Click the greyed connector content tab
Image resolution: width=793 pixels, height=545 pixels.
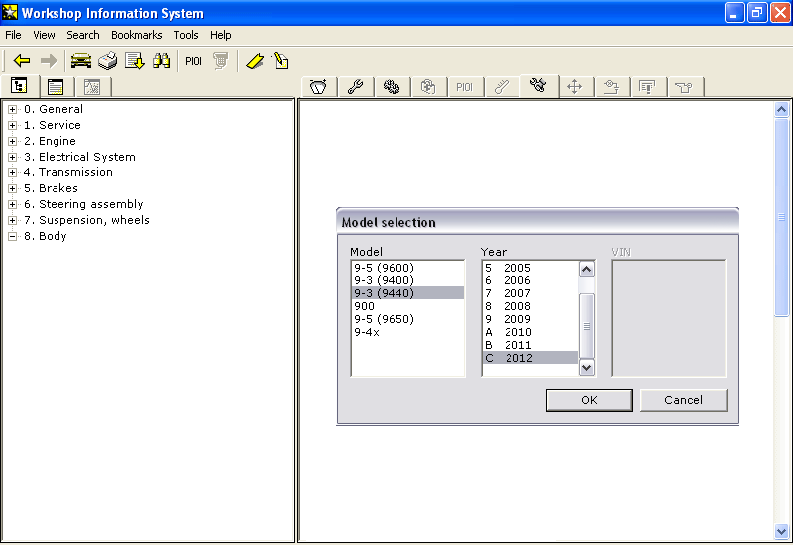[684, 87]
